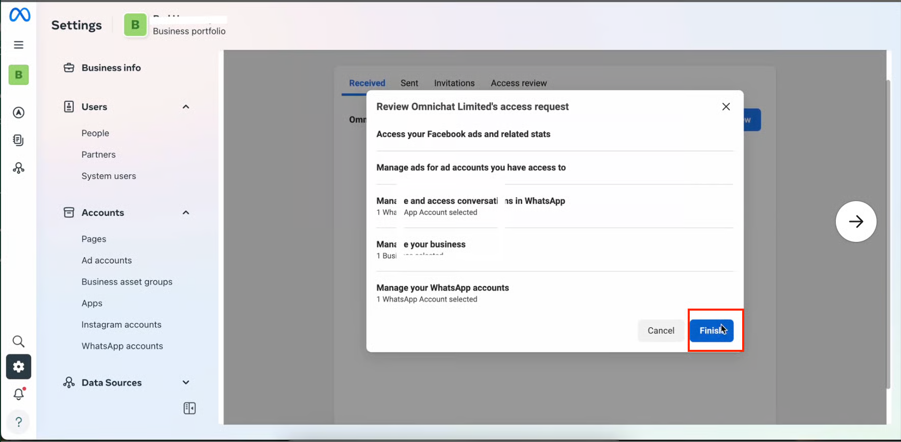Click the Finish button
Screen dimensions: 901x442
coord(711,330)
